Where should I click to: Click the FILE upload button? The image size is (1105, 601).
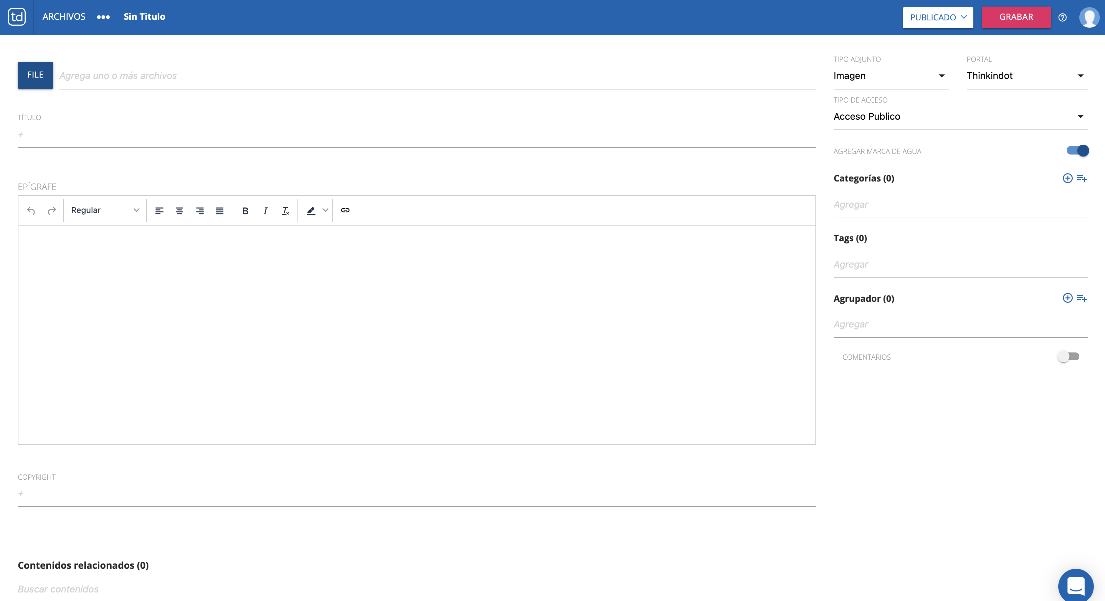coord(35,75)
